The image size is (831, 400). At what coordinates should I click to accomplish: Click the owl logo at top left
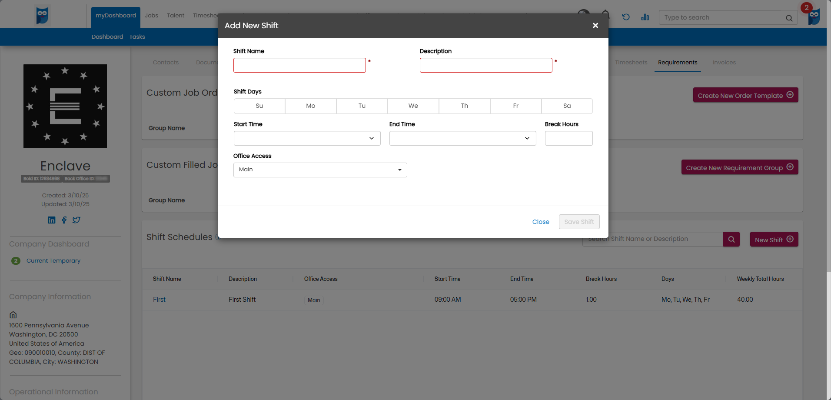[42, 16]
